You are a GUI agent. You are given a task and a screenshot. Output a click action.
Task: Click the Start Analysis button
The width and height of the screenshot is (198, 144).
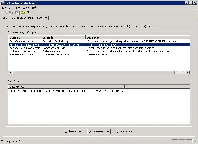(x=124, y=132)
